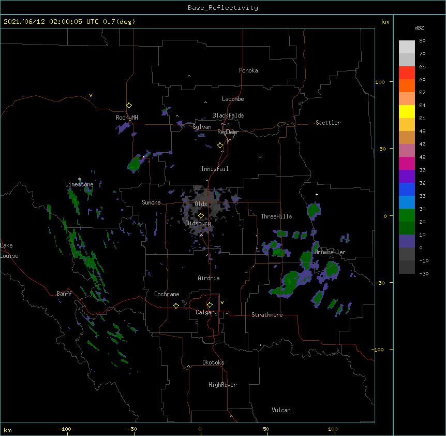Pick the violet purple swatch in legend
Image resolution: width=446 pixels, height=436 pixels.
click(407, 176)
